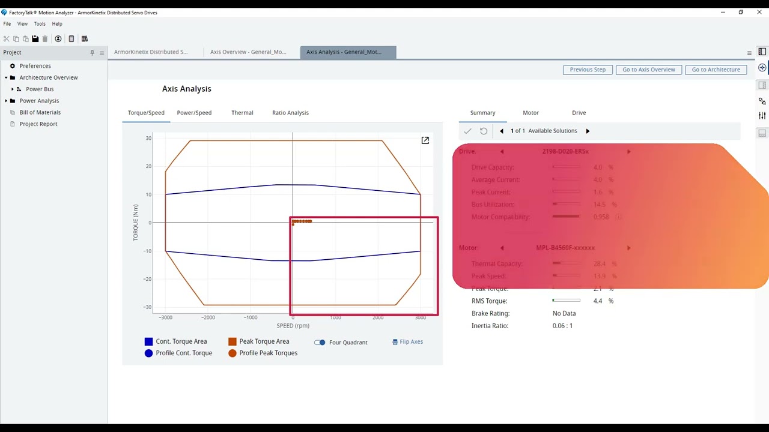Switch to the Drive tab

click(579, 113)
